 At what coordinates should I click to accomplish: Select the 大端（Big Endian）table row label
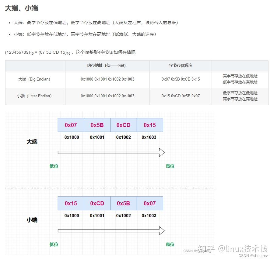(x=35, y=79)
